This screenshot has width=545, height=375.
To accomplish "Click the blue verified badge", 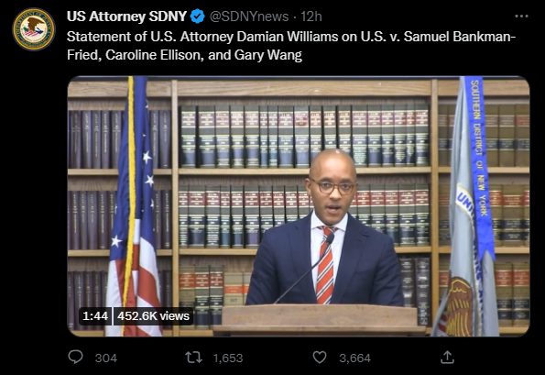I will [198, 17].
